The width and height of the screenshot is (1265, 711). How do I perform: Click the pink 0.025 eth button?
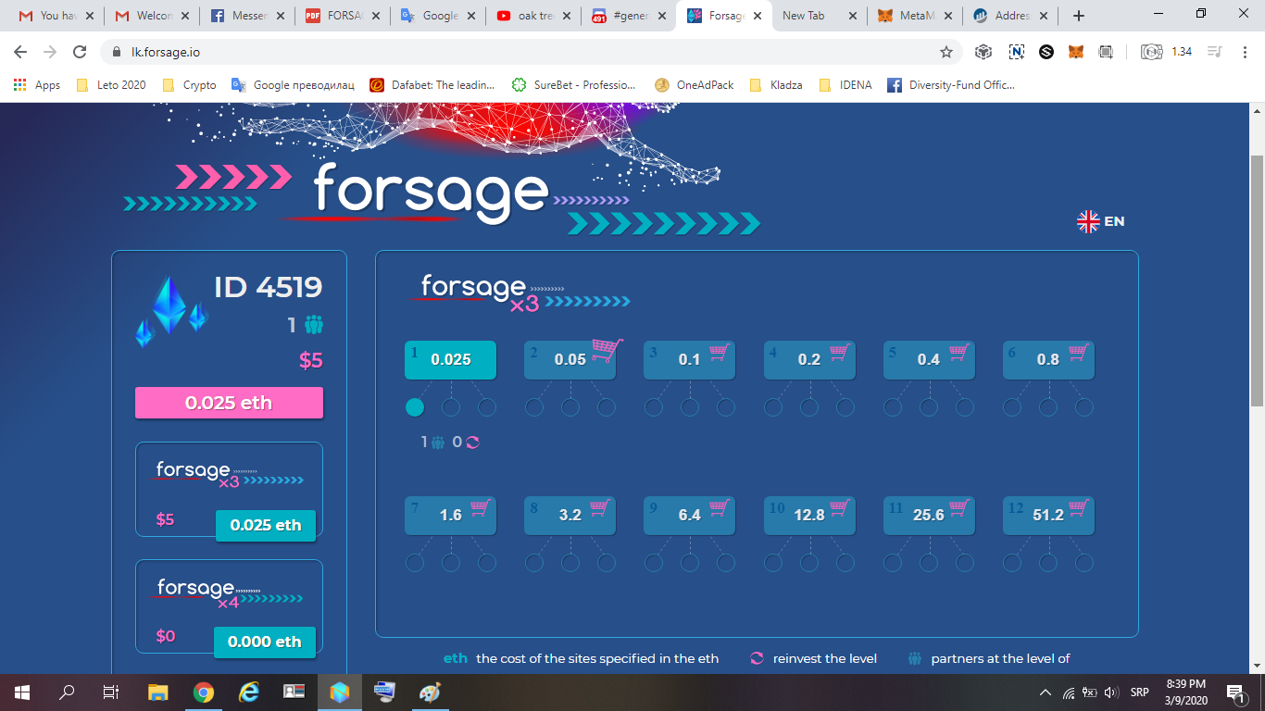(x=229, y=403)
